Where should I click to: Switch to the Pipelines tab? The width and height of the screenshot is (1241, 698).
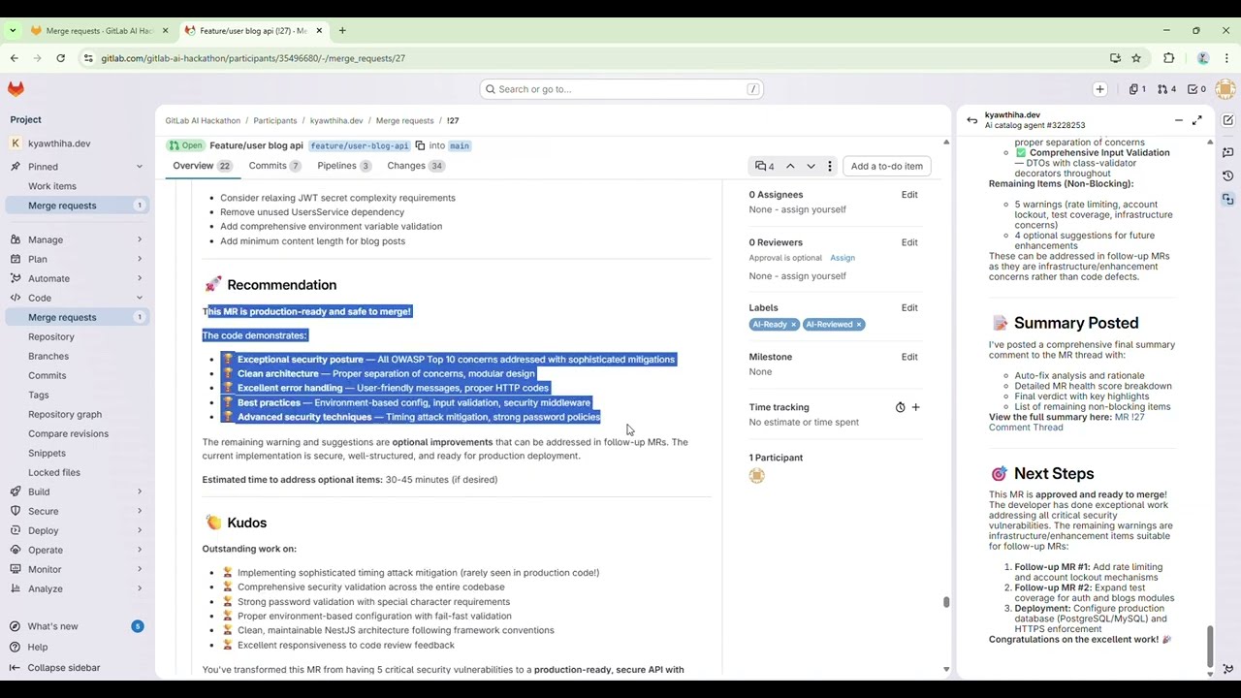click(344, 166)
